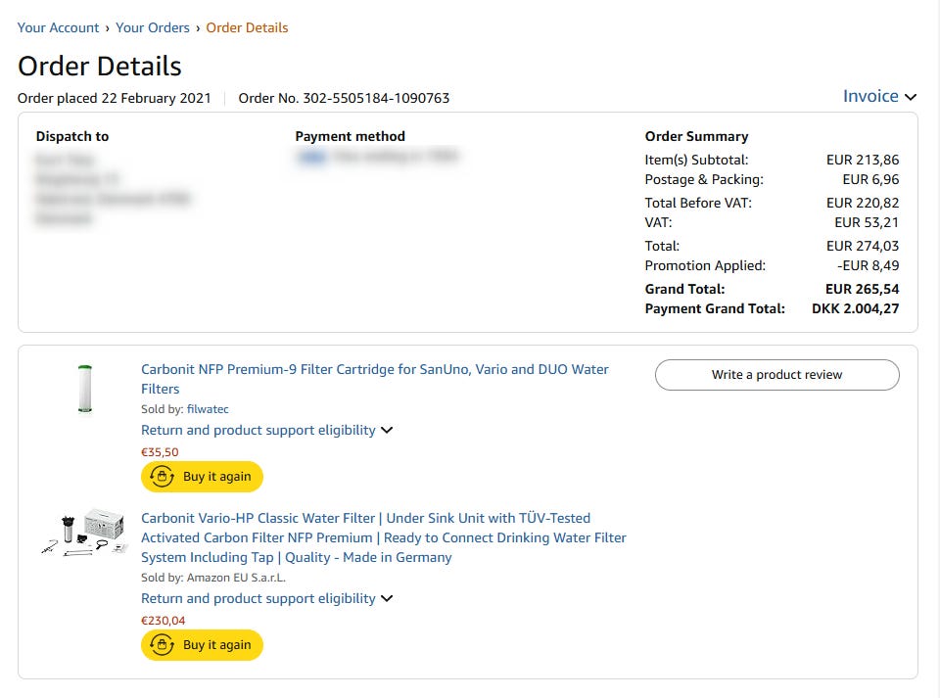Click the filter cartridge product thumbnail

pyautogui.click(x=85, y=389)
